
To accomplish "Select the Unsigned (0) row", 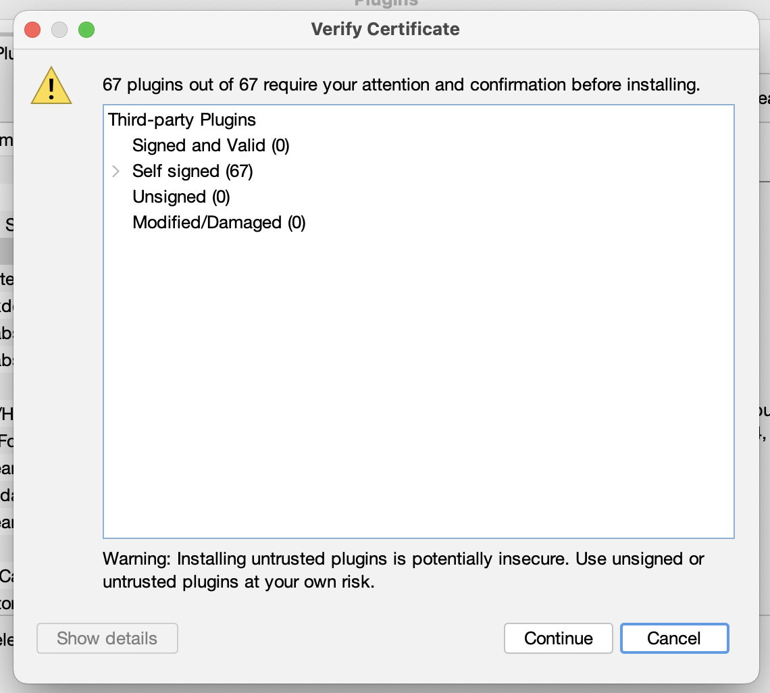I will tap(181, 197).
